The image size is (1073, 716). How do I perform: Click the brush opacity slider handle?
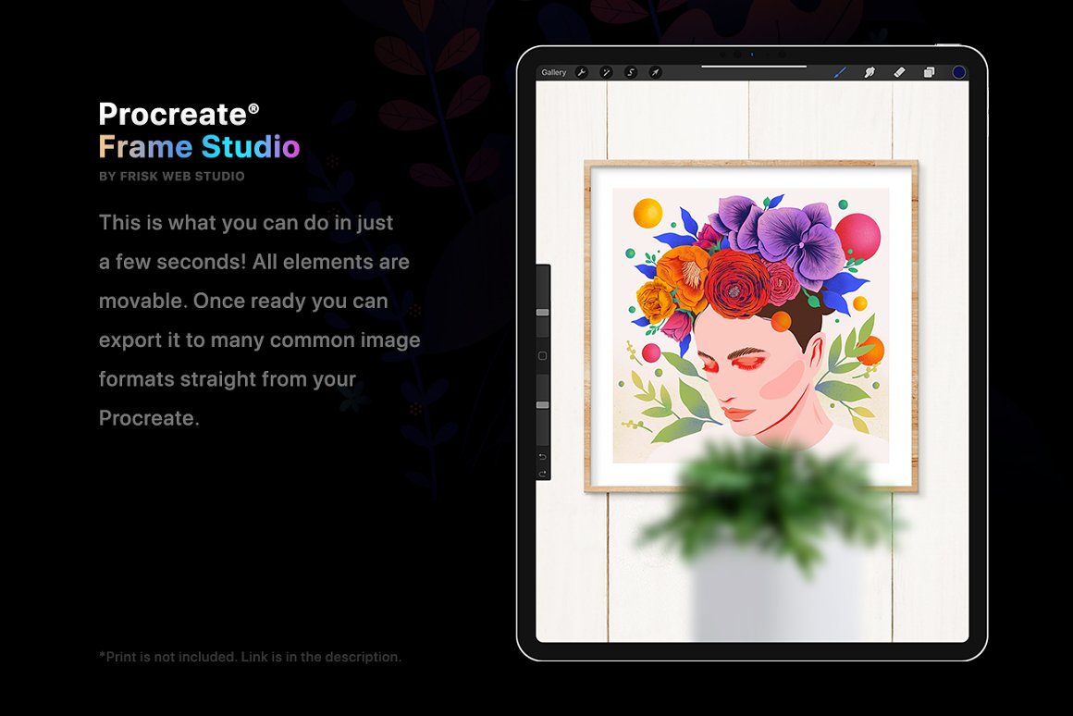pyautogui.click(x=543, y=404)
